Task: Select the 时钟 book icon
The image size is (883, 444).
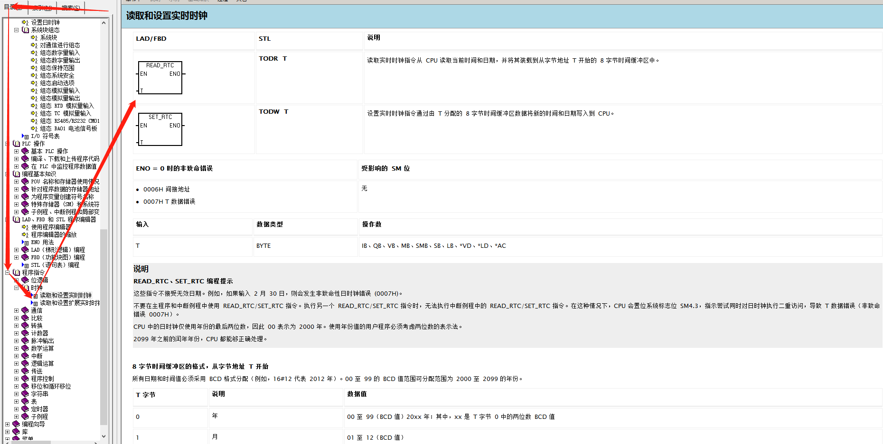Action: [x=26, y=287]
